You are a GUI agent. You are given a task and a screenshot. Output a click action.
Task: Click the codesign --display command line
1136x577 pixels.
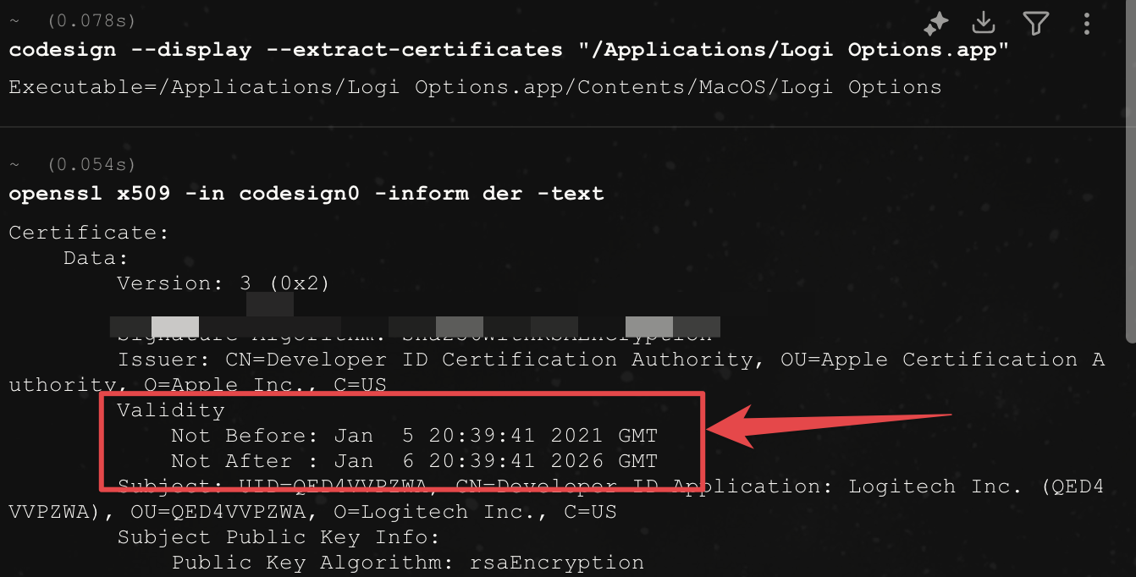pyautogui.click(x=508, y=50)
